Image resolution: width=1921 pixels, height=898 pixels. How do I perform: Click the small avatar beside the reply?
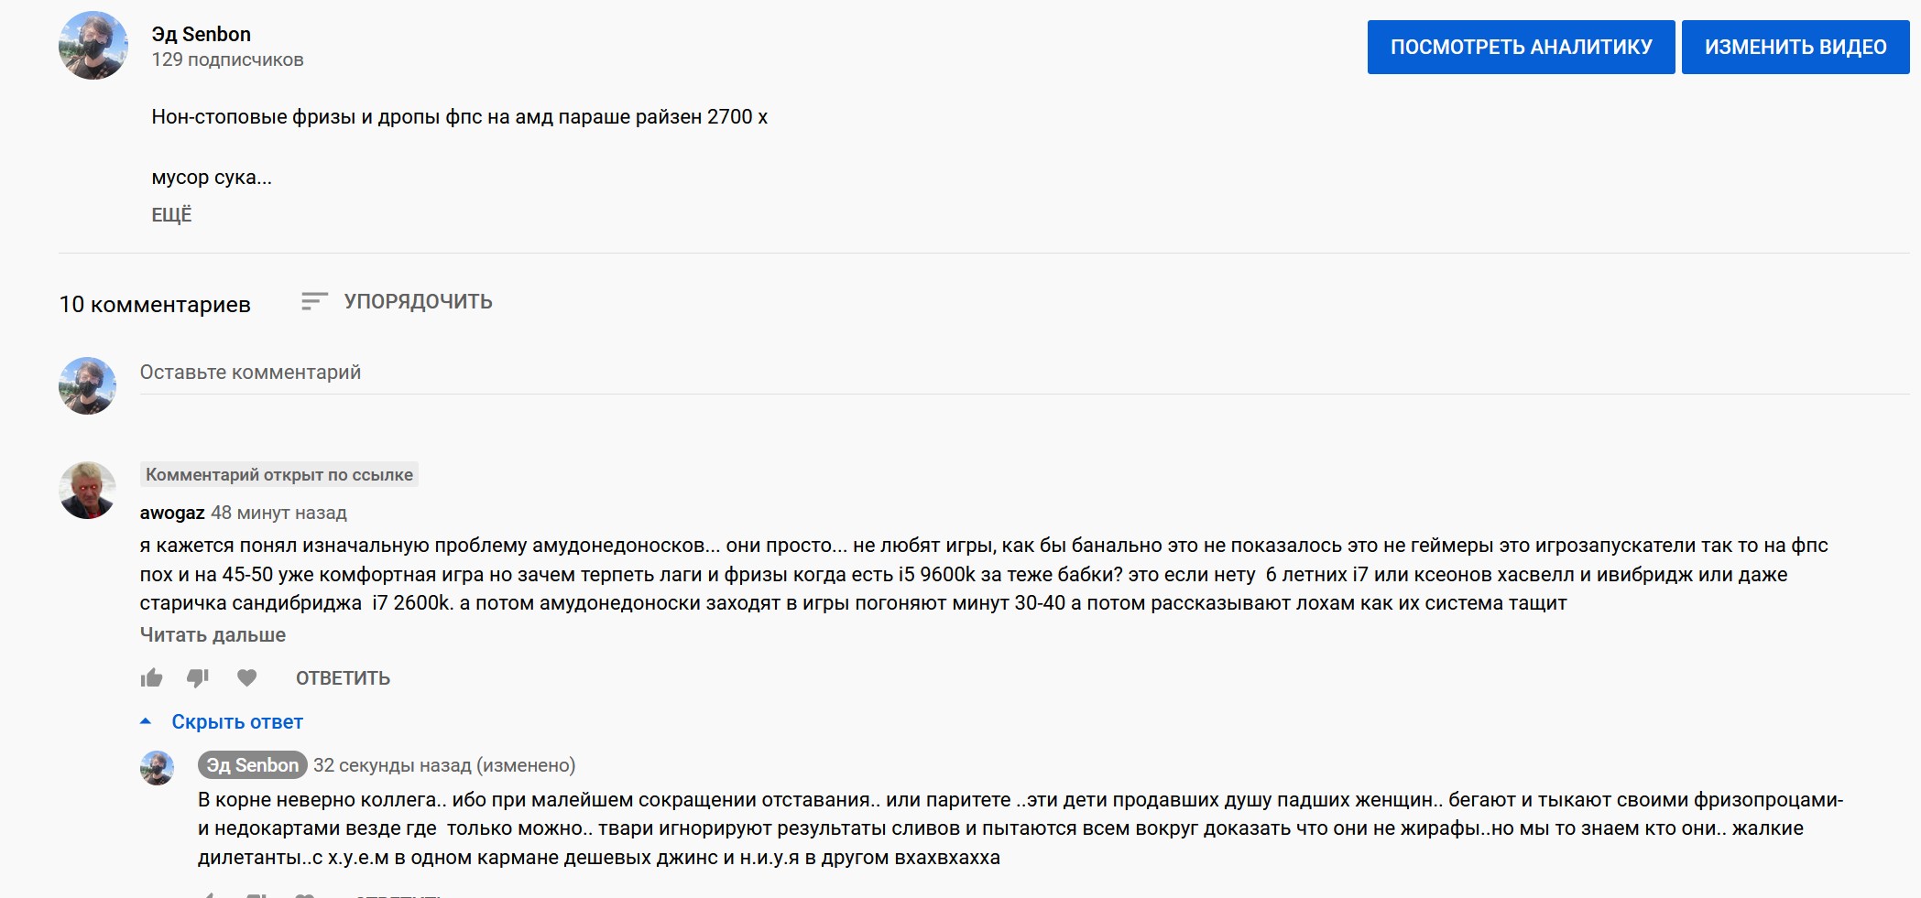pos(157,768)
